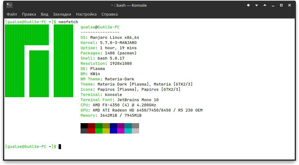Screen dimensions: 299x165
Task: Click 'Kernel: 5.7.0-3-MANJARO' line
Action: click(x=109, y=42)
